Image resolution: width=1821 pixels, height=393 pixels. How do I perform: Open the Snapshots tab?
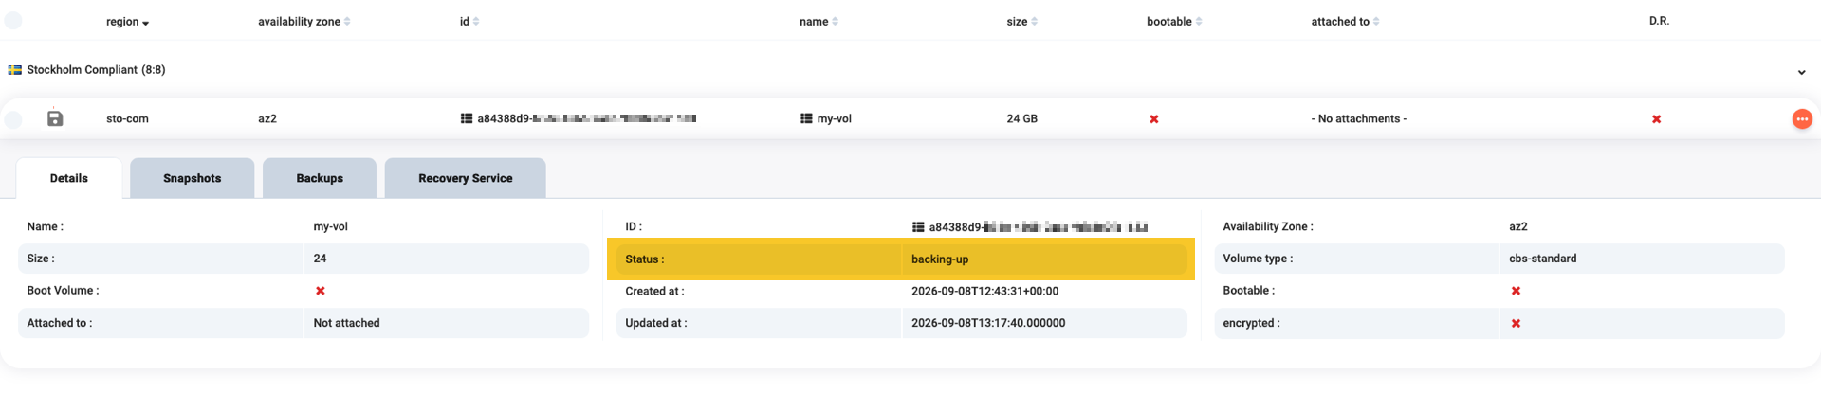(x=192, y=178)
